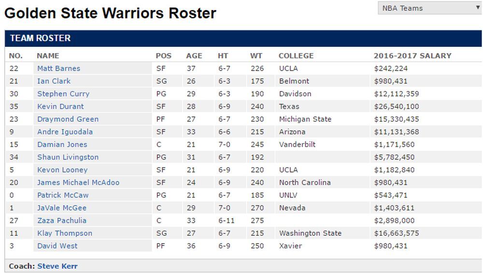Viewport: 483px width, 273px height.
Task: Open Kevon Looney's page
Action: click(x=62, y=170)
